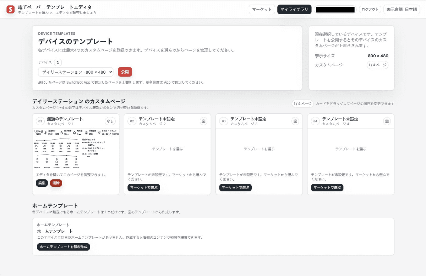The image size is (426, 276).
Task: Click 1/4 ページ badge above cards
Action: click(x=302, y=104)
